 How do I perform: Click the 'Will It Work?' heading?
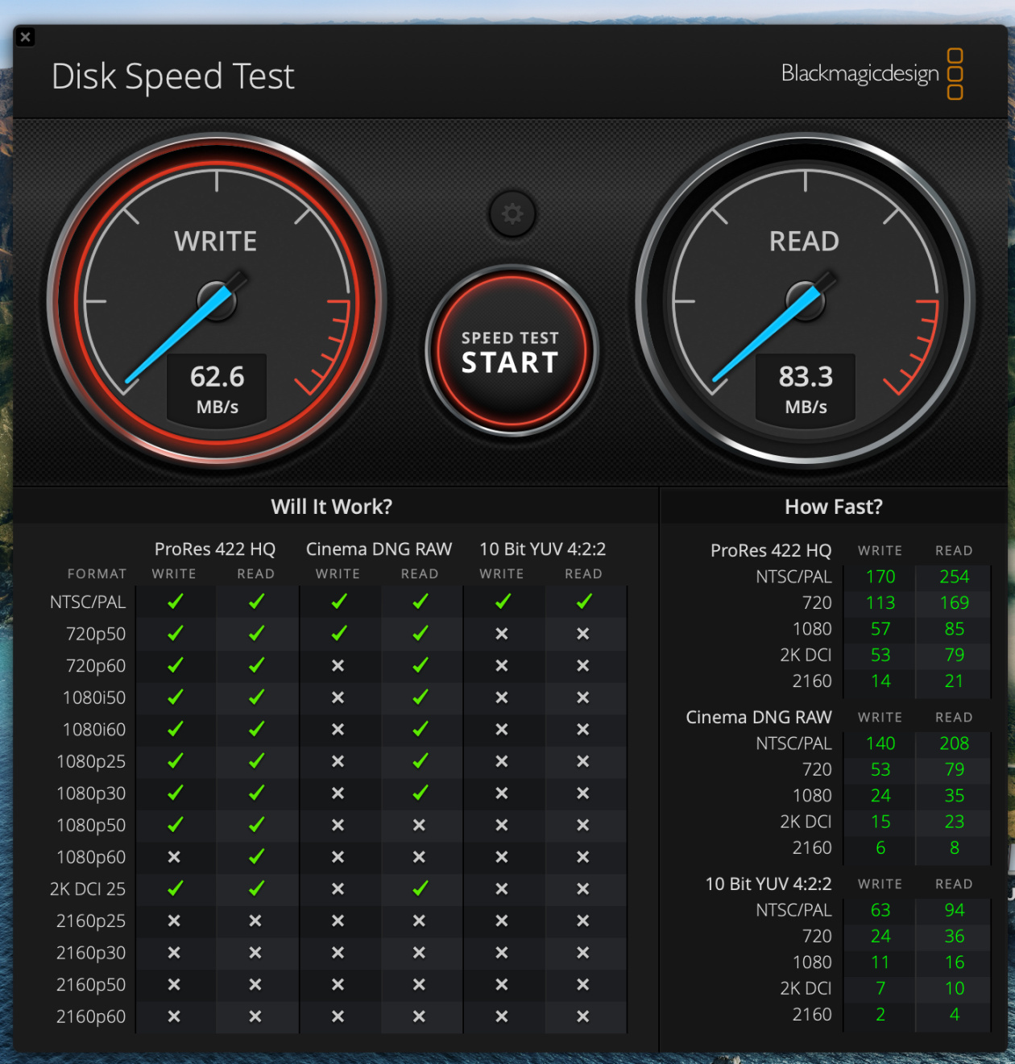click(332, 507)
